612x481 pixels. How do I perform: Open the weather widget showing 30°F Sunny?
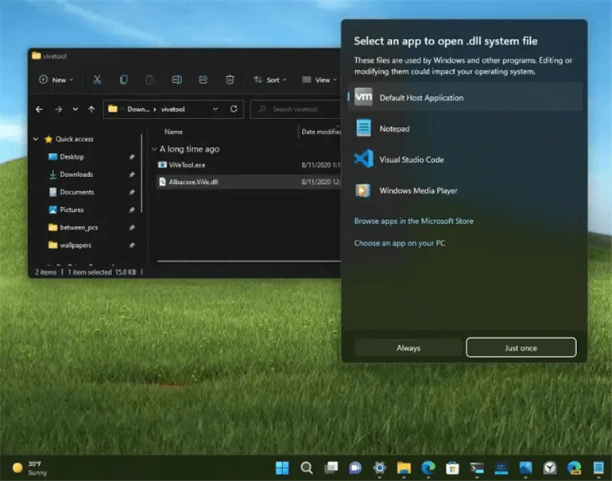(29, 468)
